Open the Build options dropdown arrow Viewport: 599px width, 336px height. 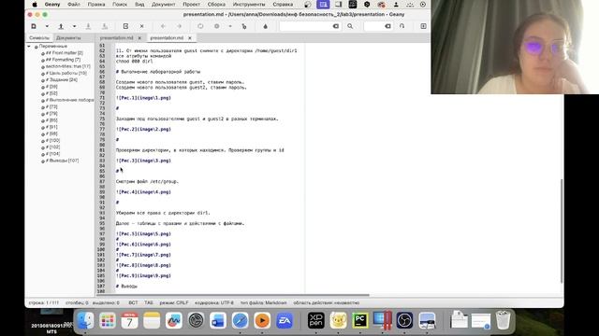(230, 26)
